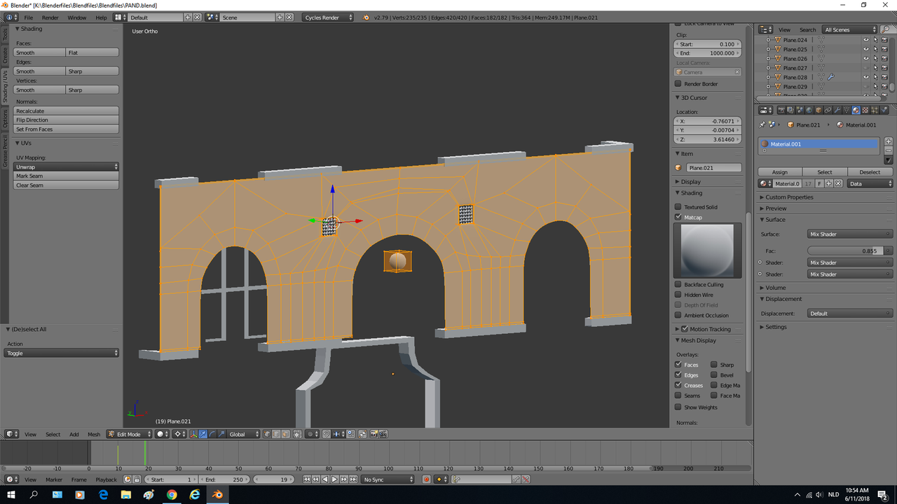897x504 pixels.
Task: Open the Cycles Render engine dropdown
Action: coord(329,17)
